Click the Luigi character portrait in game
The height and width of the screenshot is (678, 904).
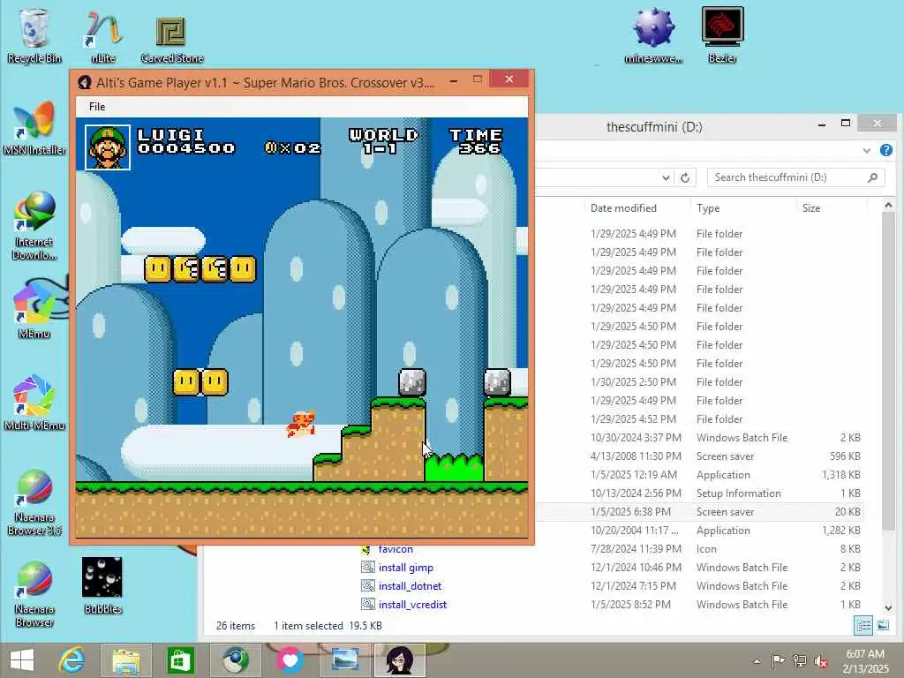108,147
